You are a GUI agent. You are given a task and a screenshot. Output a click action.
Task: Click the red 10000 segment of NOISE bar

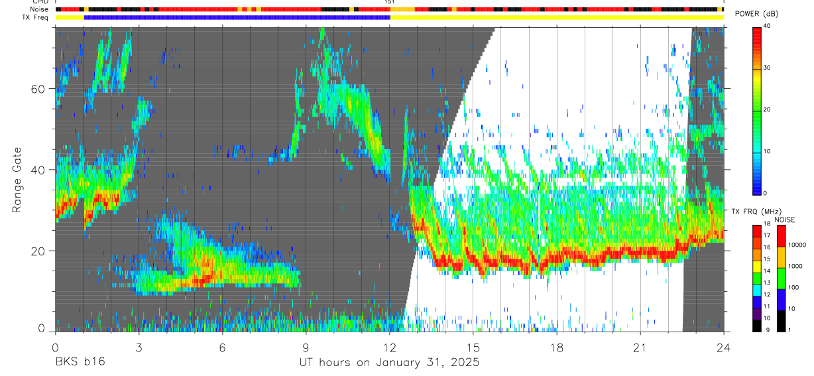point(782,237)
